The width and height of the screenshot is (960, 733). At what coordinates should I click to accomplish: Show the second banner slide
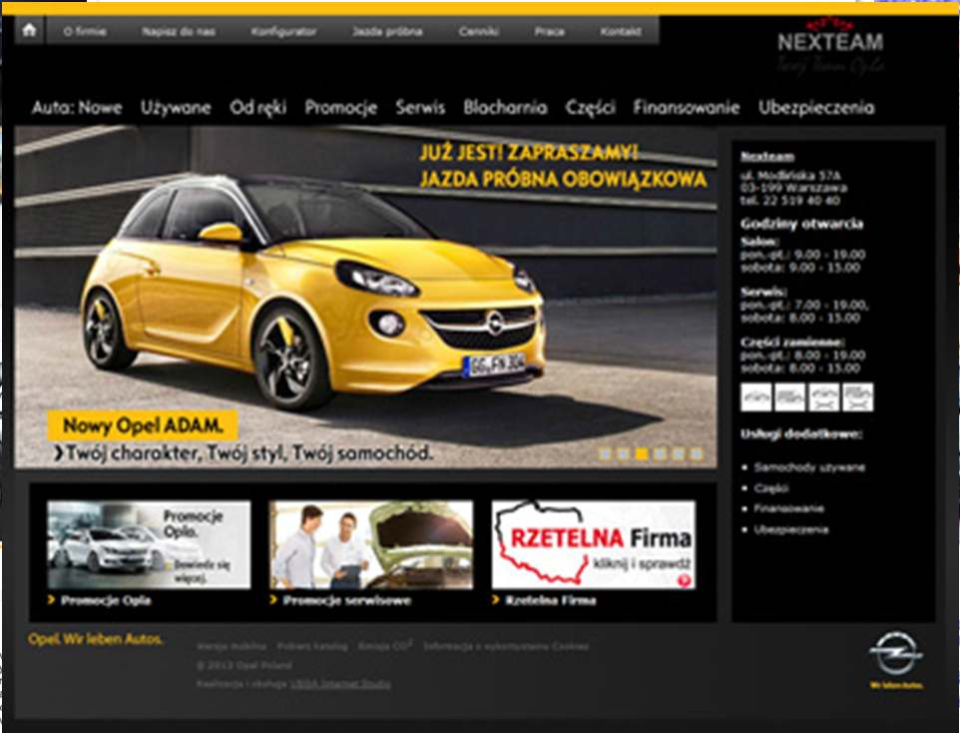click(624, 454)
